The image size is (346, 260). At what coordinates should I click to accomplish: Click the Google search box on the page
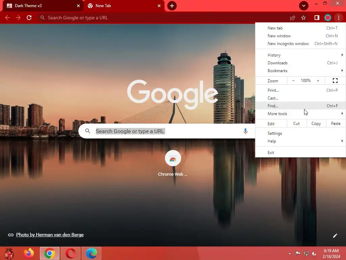(167, 131)
